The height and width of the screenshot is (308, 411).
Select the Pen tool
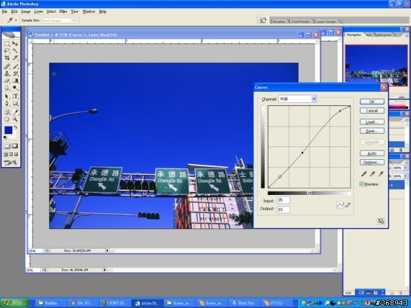(x=7, y=103)
